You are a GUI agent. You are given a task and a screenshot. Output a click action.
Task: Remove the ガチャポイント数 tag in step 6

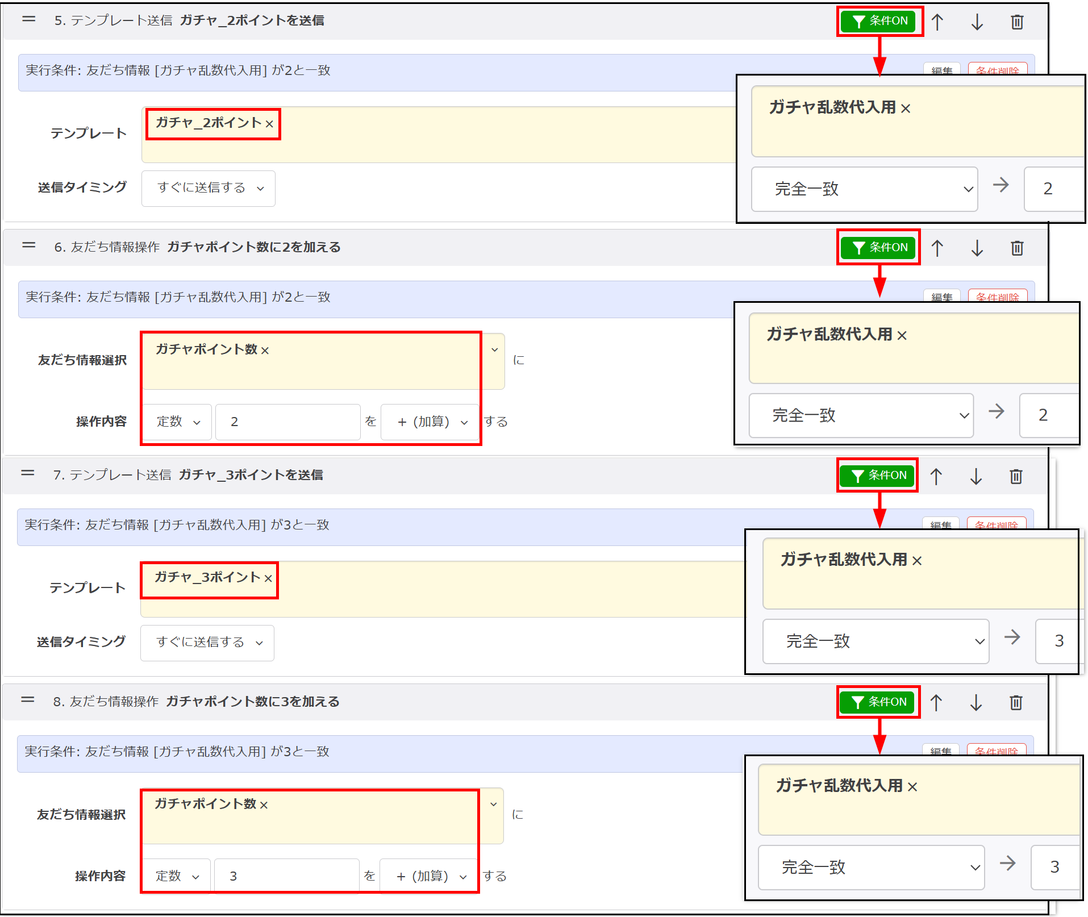[265, 350]
